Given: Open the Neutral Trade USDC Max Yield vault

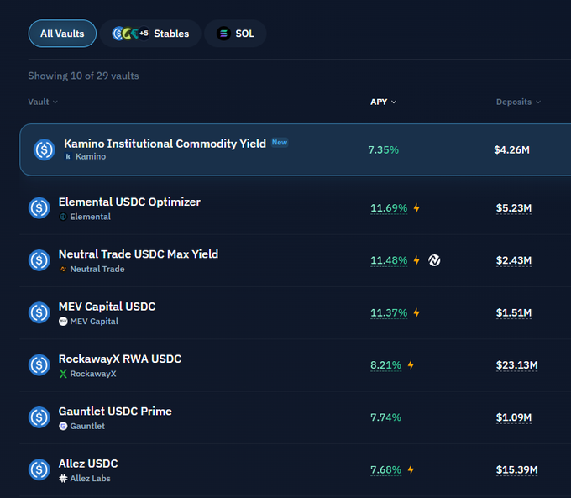Looking at the screenshot, I should (x=296, y=260).
